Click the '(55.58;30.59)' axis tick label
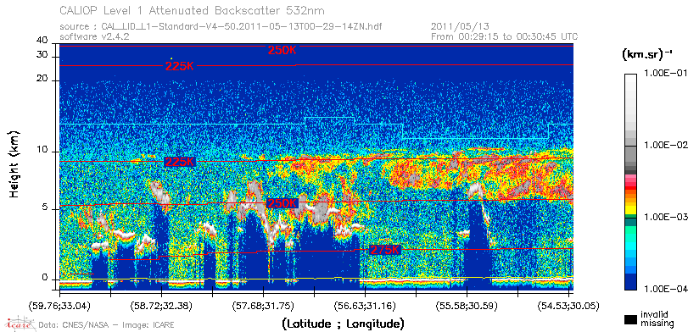The width and height of the screenshot is (688, 332). pyautogui.click(x=467, y=306)
